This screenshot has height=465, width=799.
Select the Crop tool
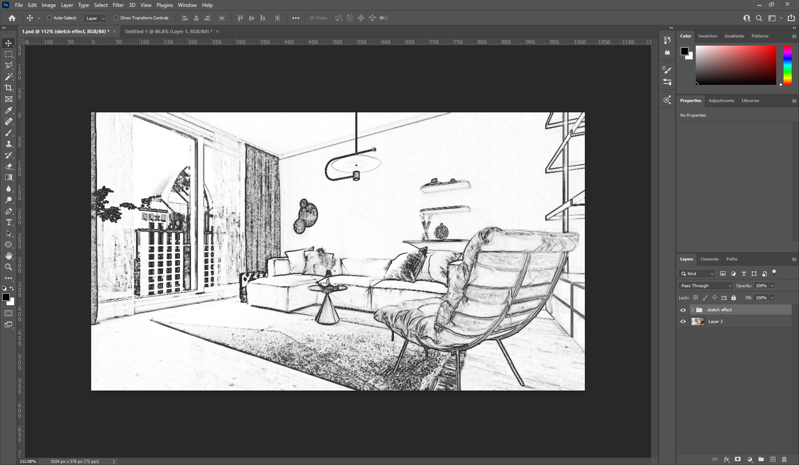click(x=9, y=88)
